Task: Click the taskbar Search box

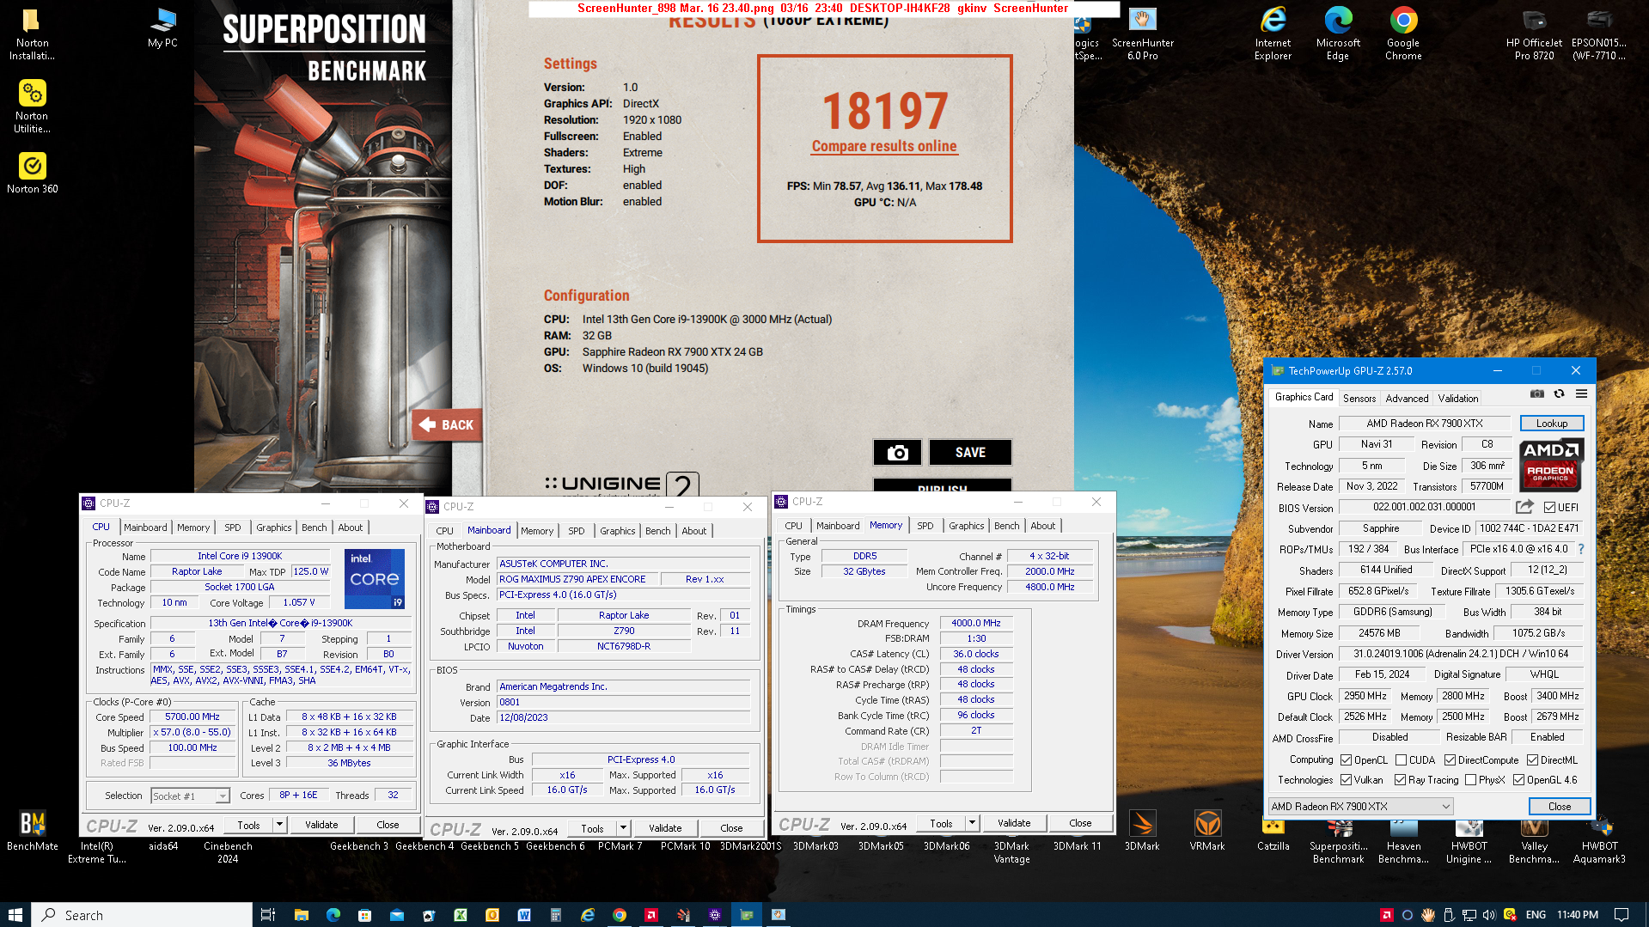Action: [x=142, y=915]
